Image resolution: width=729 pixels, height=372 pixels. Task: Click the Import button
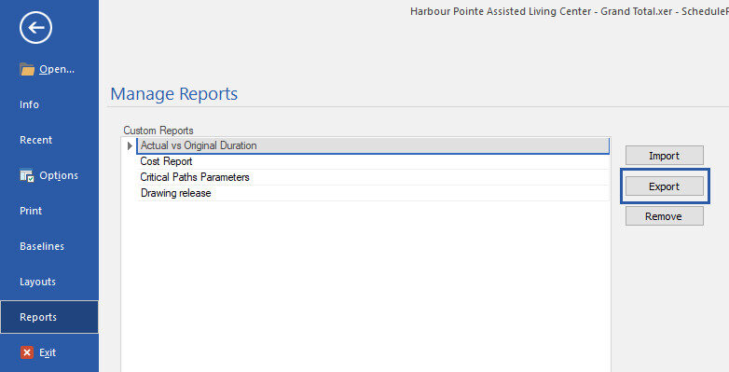(665, 156)
